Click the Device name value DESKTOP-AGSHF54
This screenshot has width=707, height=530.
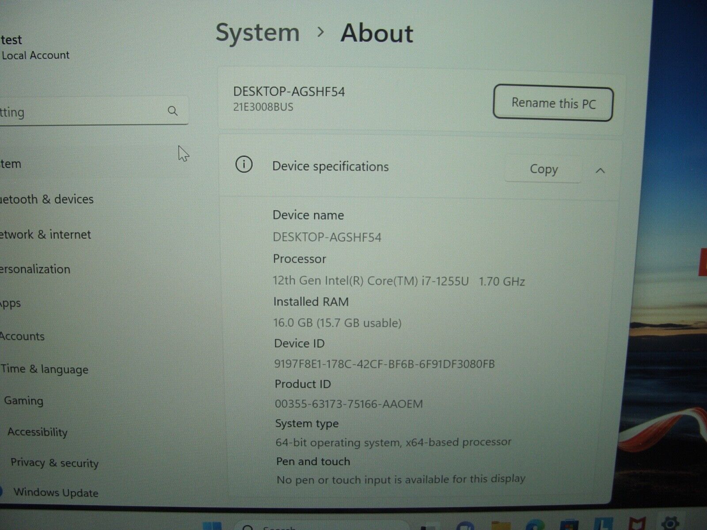[x=327, y=237]
